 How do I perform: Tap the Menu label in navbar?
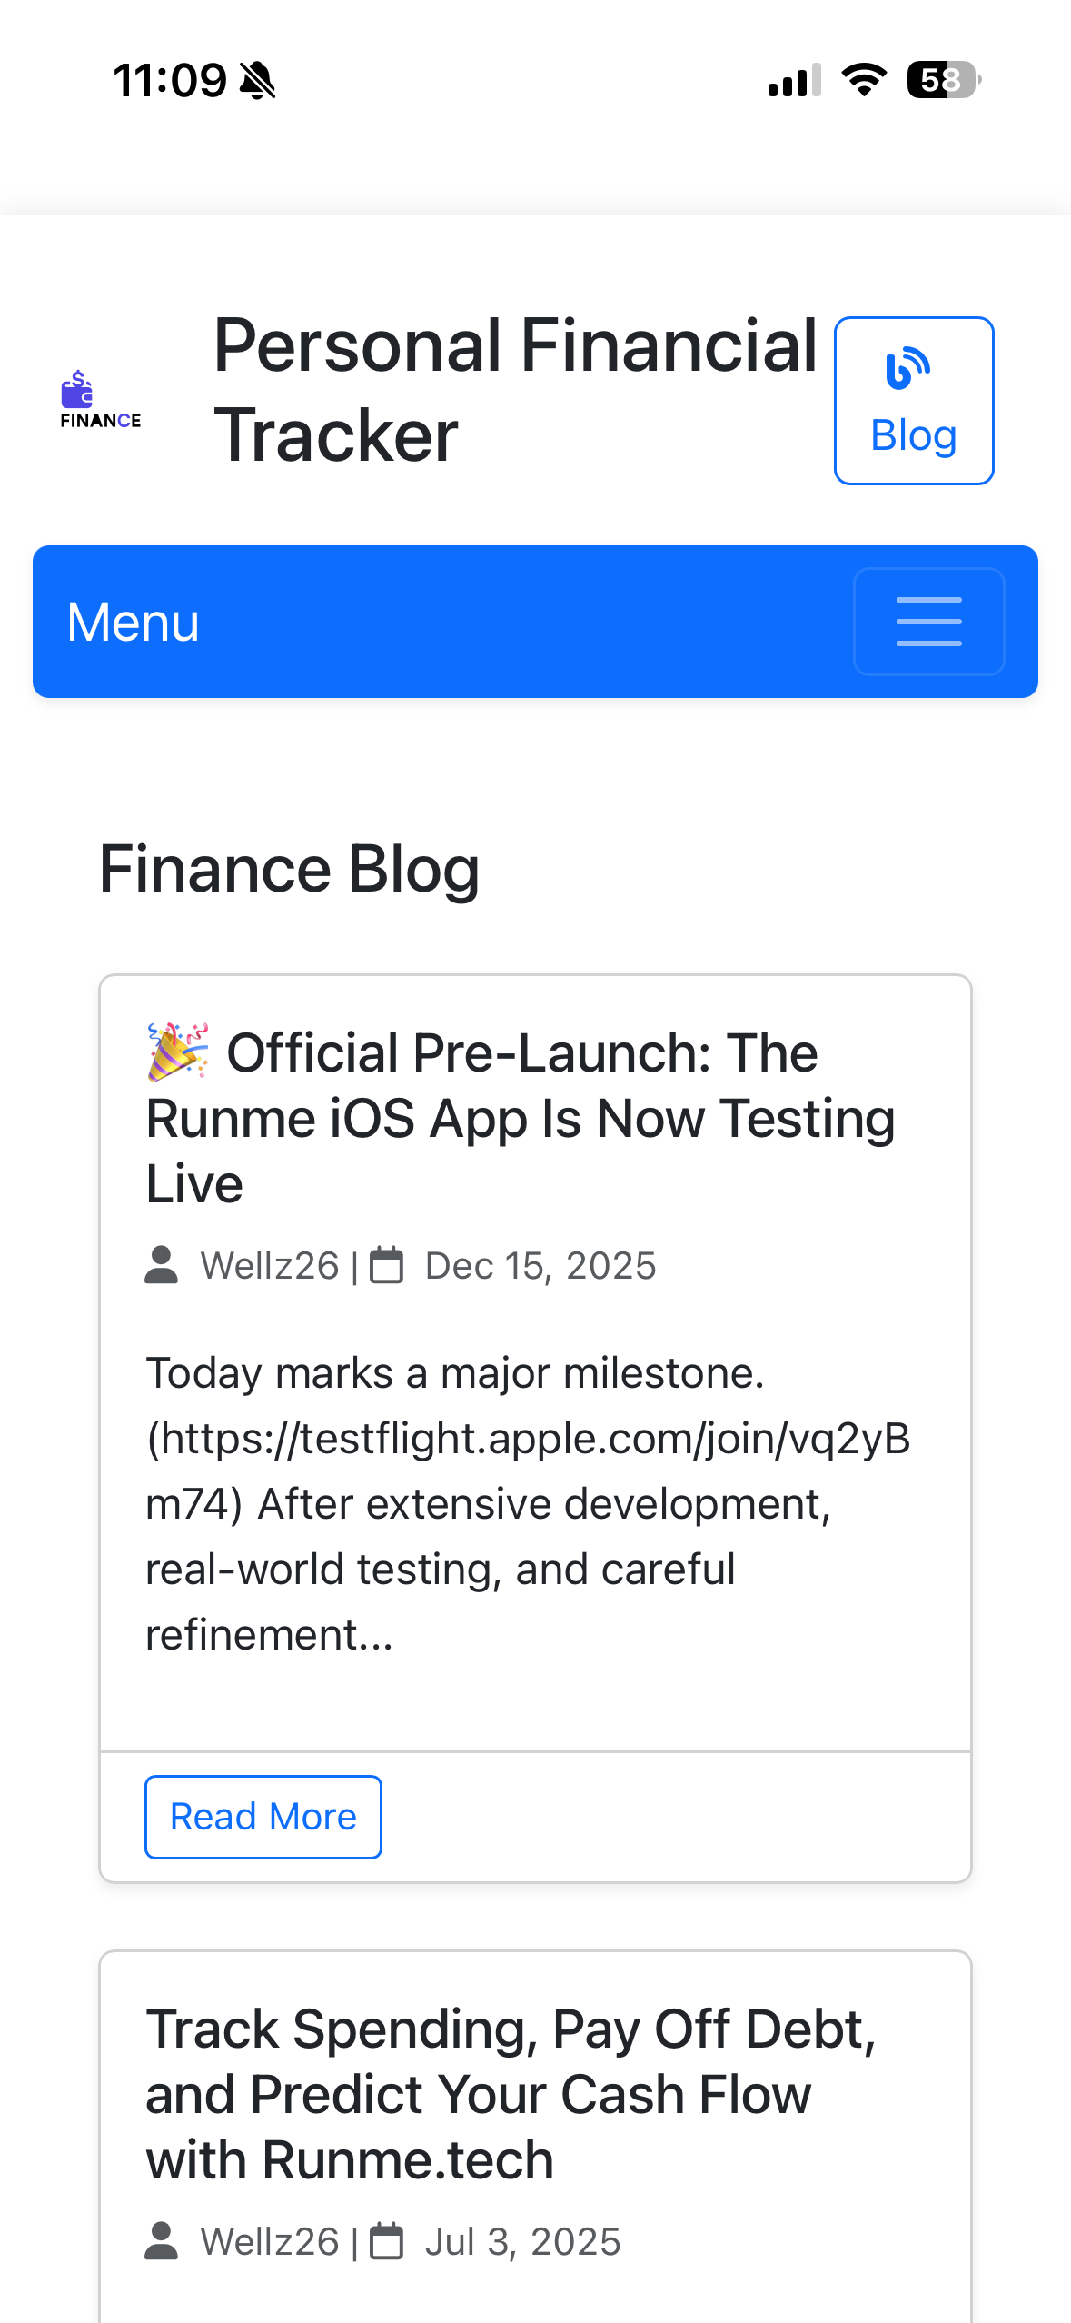click(133, 623)
